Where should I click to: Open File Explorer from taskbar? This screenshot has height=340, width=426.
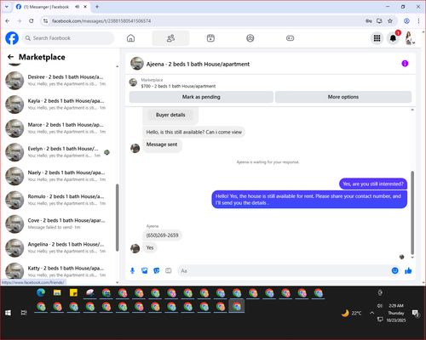pos(57,293)
